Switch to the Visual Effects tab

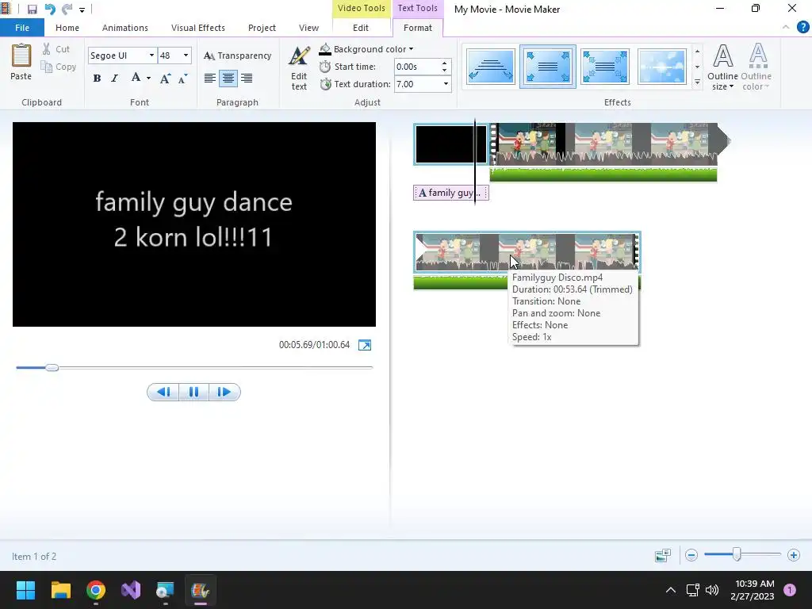point(197,28)
